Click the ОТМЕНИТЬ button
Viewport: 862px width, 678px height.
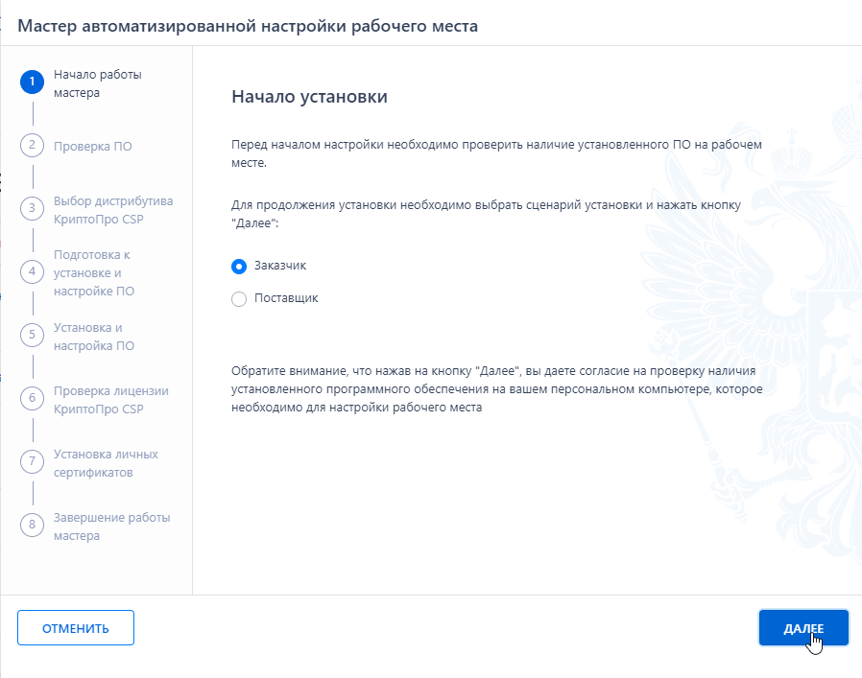coord(76,628)
